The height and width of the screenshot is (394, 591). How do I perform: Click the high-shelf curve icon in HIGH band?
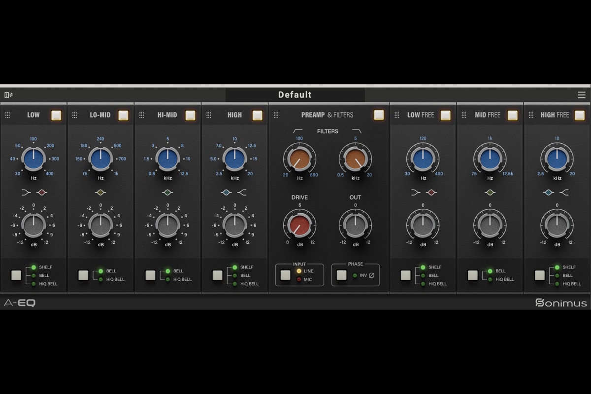click(242, 193)
